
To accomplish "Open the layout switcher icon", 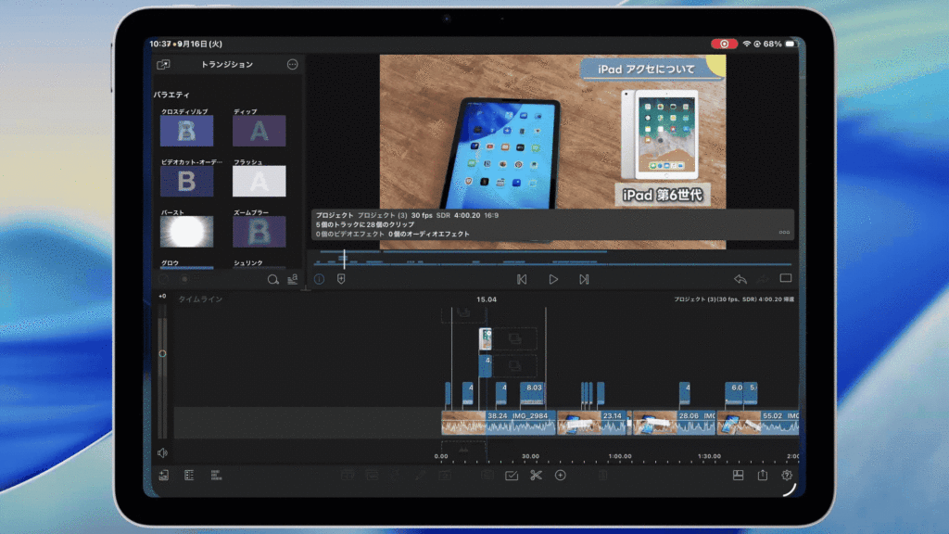I will click(x=738, y=476).
